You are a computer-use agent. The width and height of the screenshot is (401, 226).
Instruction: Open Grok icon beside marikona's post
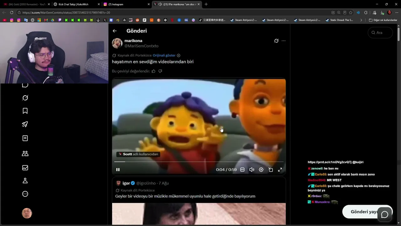[276, 41]
